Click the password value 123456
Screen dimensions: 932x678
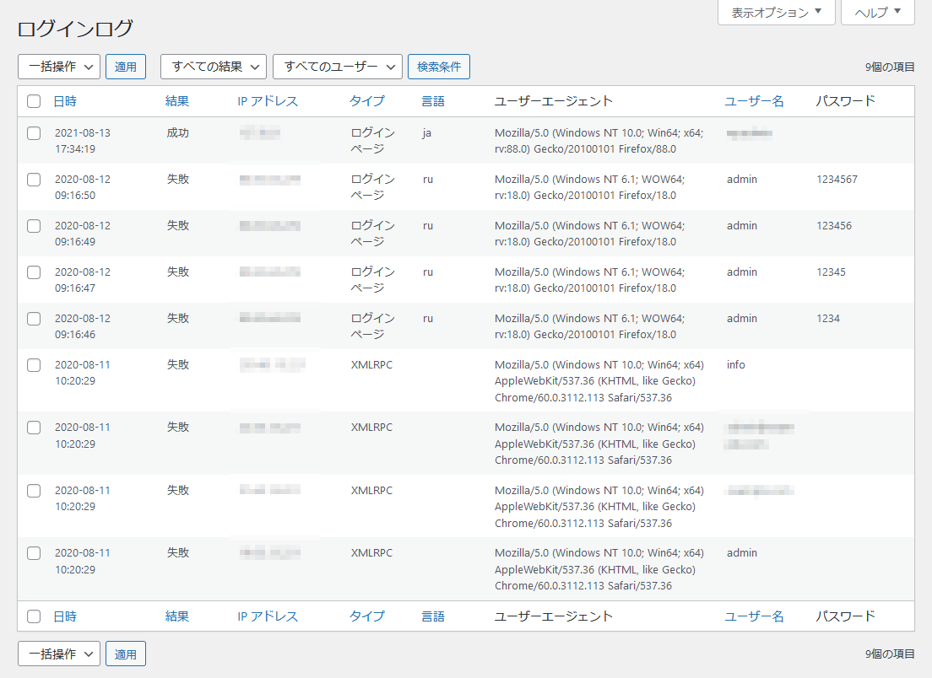pos(834,226)
